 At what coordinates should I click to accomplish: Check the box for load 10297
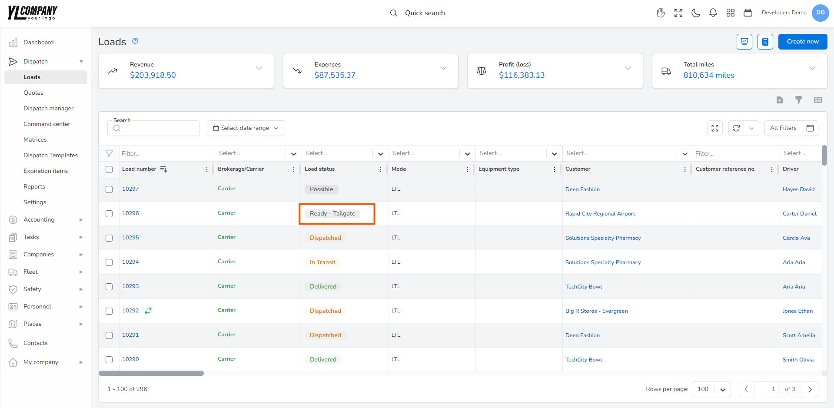pyautogui.click(x=109, y=189)
